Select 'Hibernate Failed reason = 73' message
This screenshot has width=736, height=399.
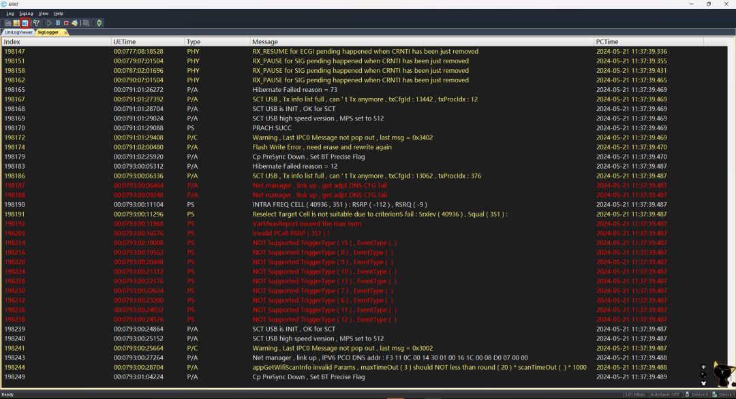[x=295, y=90]
